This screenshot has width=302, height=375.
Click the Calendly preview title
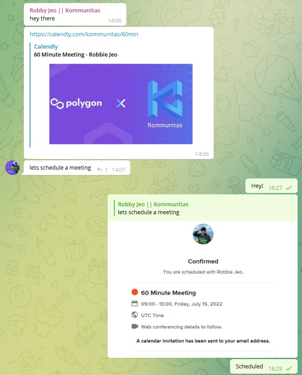pyautogui.click(x=46, y=46)
